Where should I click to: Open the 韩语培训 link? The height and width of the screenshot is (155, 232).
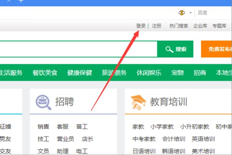[x=174, y=151]
